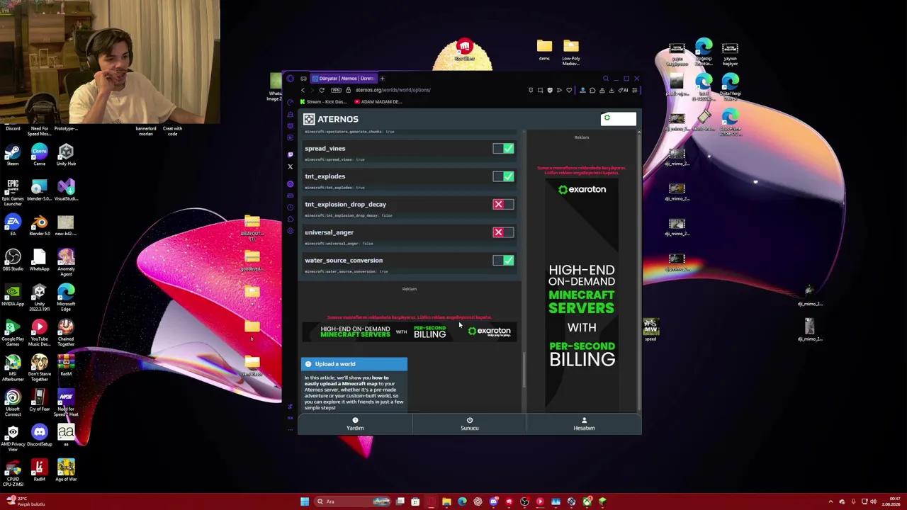This screenshot has height=510, width=907.
Task: Select the Epic Games Launcher icon
Action: 13,191
